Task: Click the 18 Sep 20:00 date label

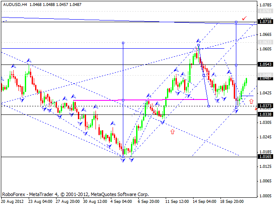Action: point(232,202)
